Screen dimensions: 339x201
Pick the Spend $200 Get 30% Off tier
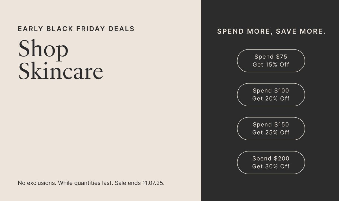(x=271, y=163)
